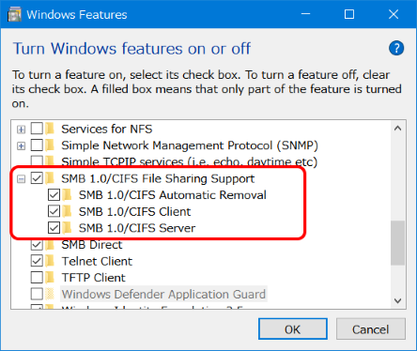Uncheck SMB 1.0/CIFS Automatic Removal checkbox
The width and height of the screenshot is (417, 351).
pos(54,195)
